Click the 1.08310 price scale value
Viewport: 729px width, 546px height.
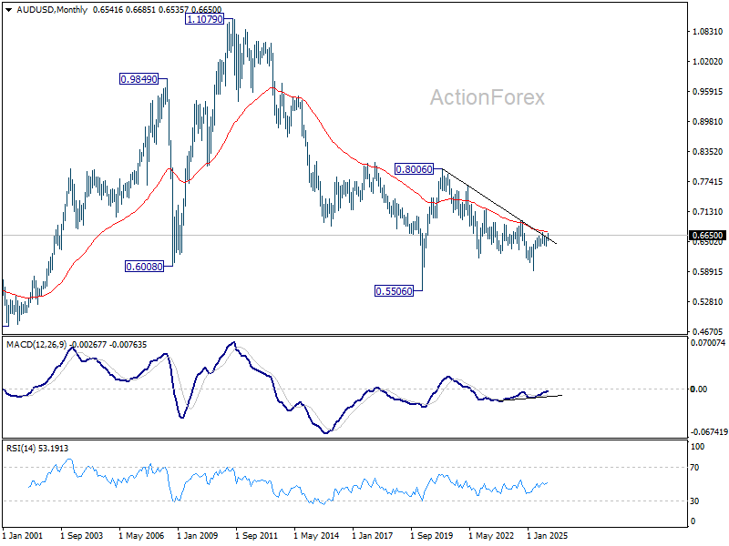point(708,32)
